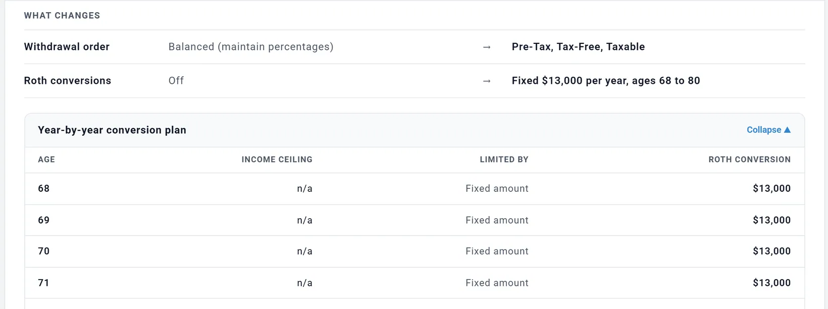Click the $13,000 conversion for age 71
The height and width of the screenshot is (309, 828).
[771, 283]
